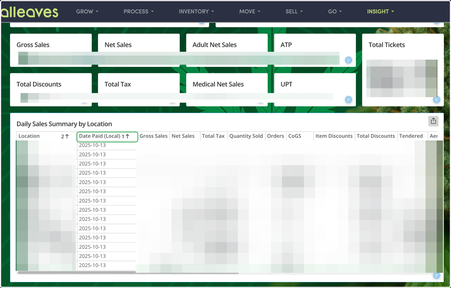Sort by Location column header
Image resolution: width=451 pixels, height=288 pixels.
pyautogui.click(x=46, y=136)
